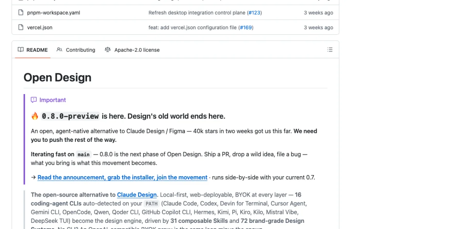The image size is (464, 229).
Task: Open commit 'feat: add vercel.json configuration file'
Action: (192, 27)
